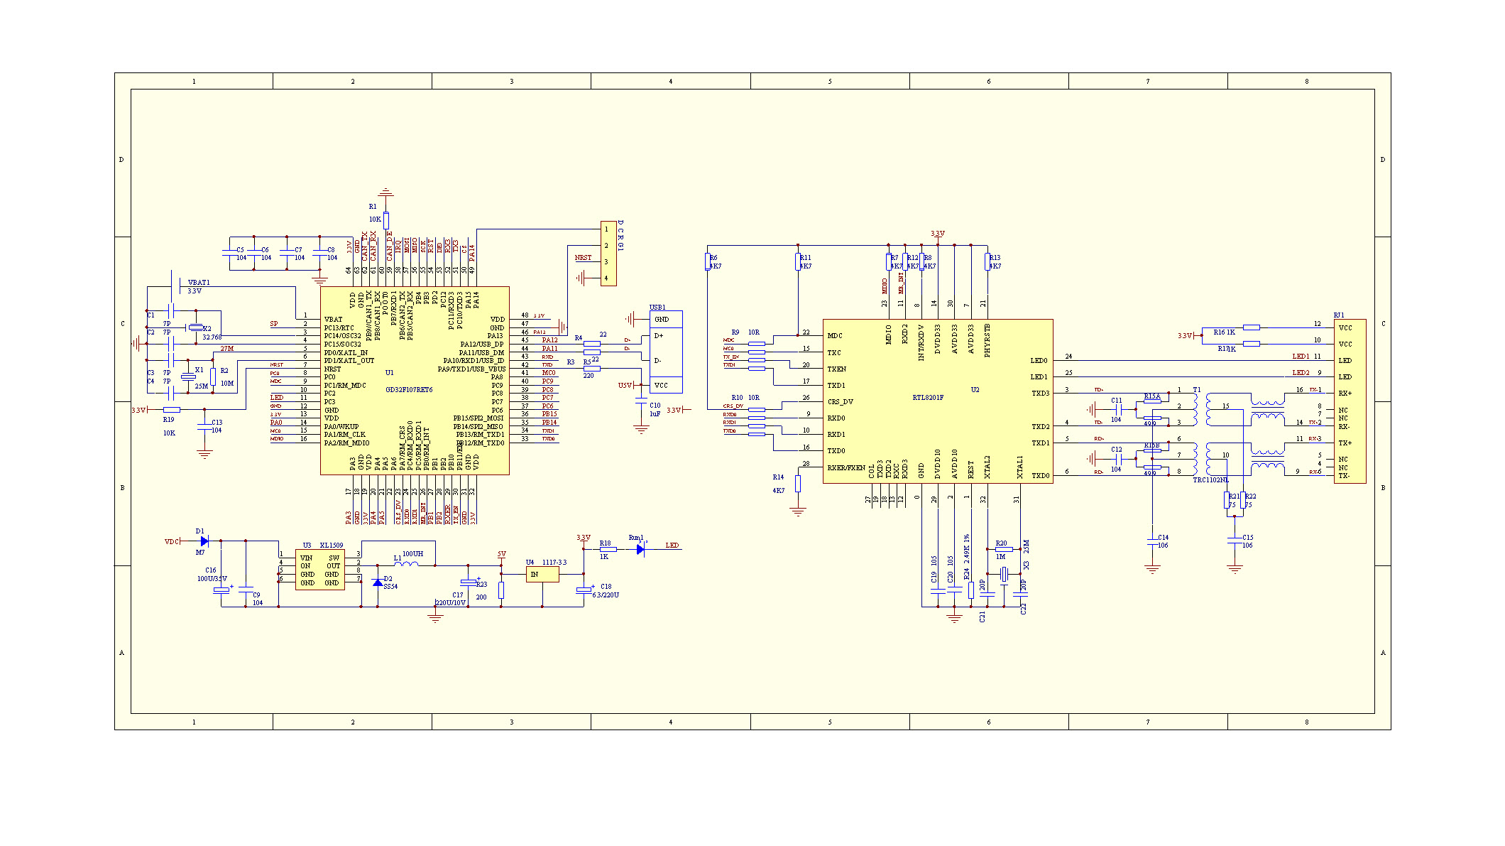Click capacitor C14 106 symbol
Viewport: 1505px width, 846px height.
[1152, 541]
